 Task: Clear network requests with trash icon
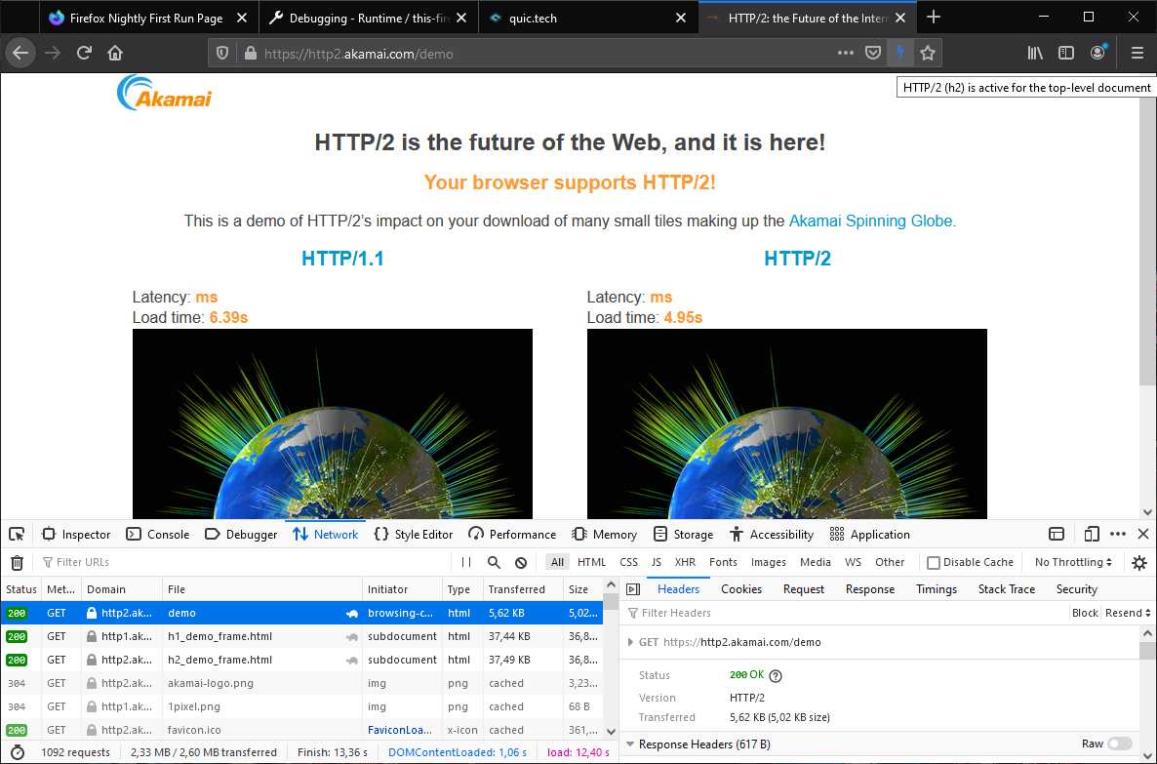tap(17, 562)
